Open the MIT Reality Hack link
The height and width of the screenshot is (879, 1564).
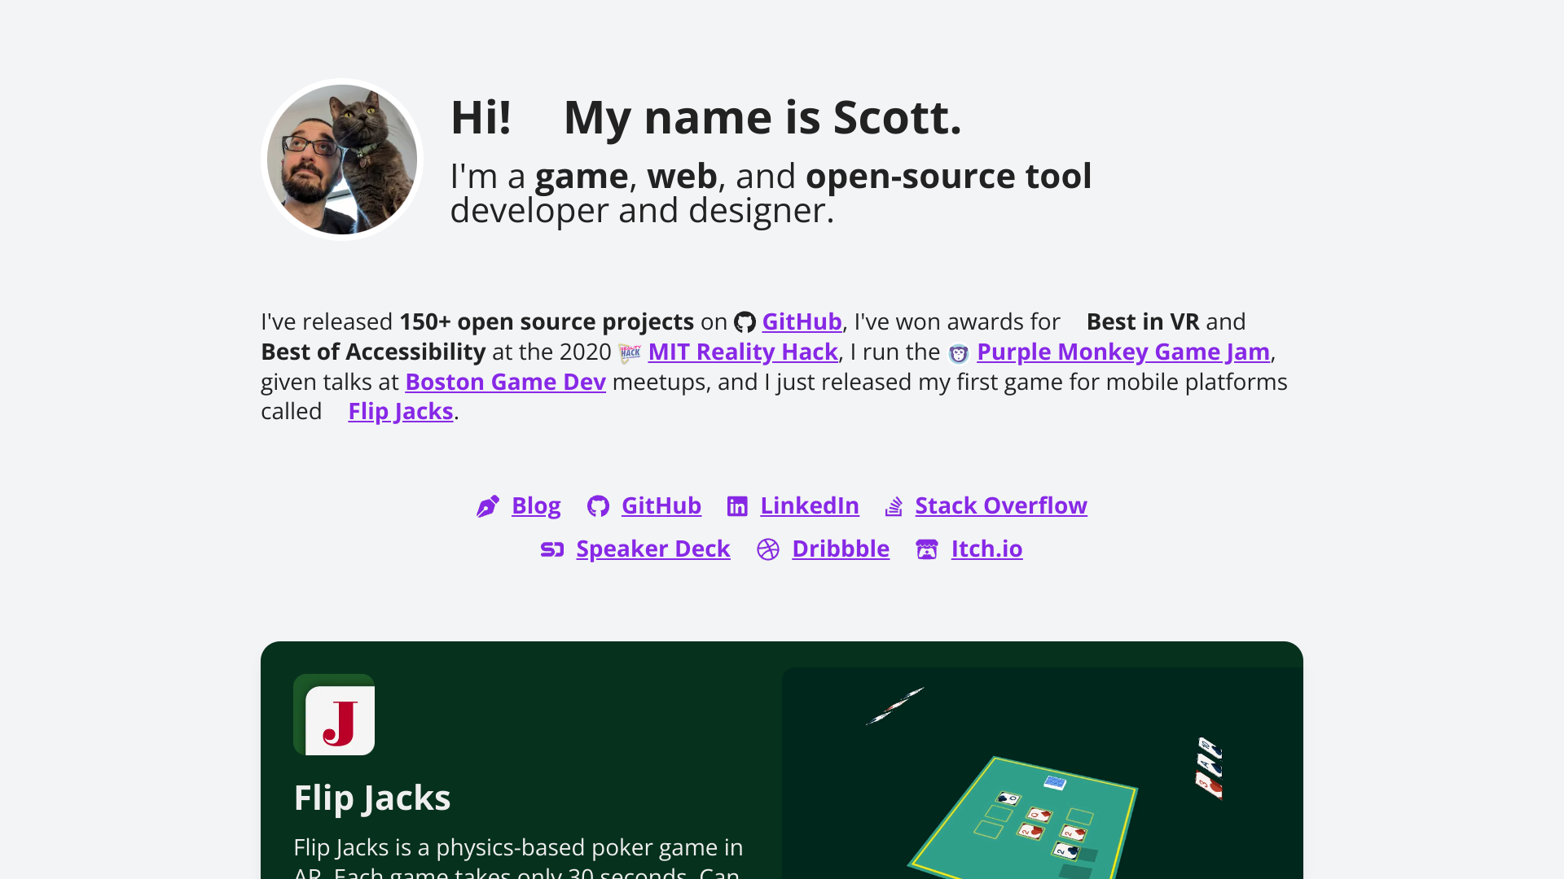pyautogui.click(x=743, y=352)
